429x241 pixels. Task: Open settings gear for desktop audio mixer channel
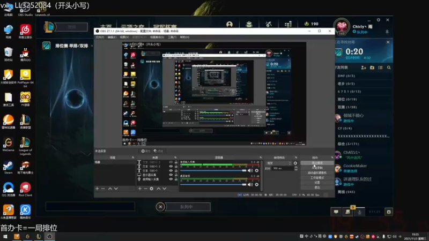point(257,184)
